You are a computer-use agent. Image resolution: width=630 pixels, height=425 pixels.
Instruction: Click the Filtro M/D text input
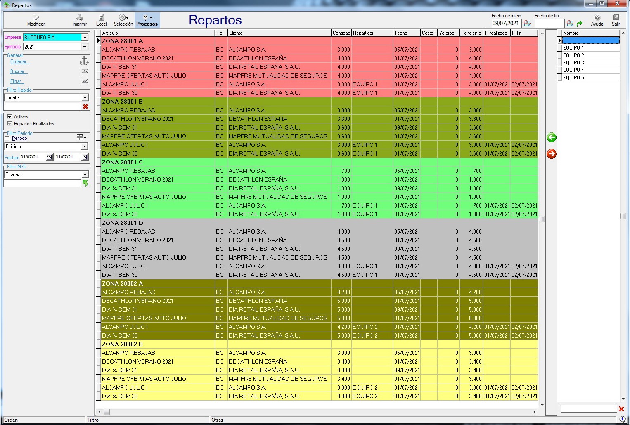[x=42, y=183]
